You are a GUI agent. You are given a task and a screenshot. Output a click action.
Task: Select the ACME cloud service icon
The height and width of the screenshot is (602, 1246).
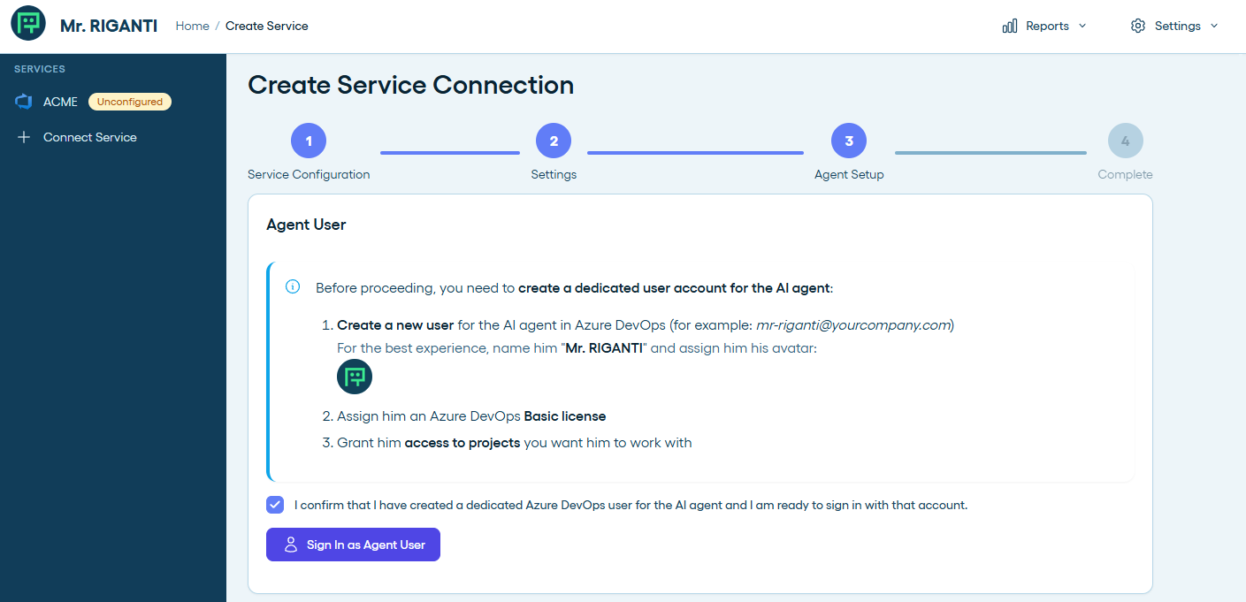(x=23, y=101)
